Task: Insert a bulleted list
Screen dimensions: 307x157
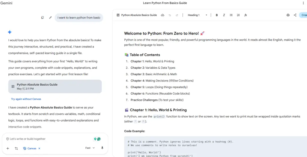Action: (x=231, y=15)
